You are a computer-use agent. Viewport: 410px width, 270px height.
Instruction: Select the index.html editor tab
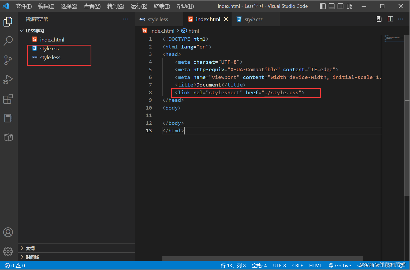(x=208, y=19)
